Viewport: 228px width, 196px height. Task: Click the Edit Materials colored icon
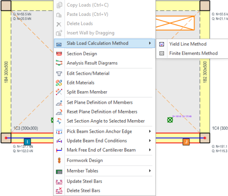coord(59,83)
